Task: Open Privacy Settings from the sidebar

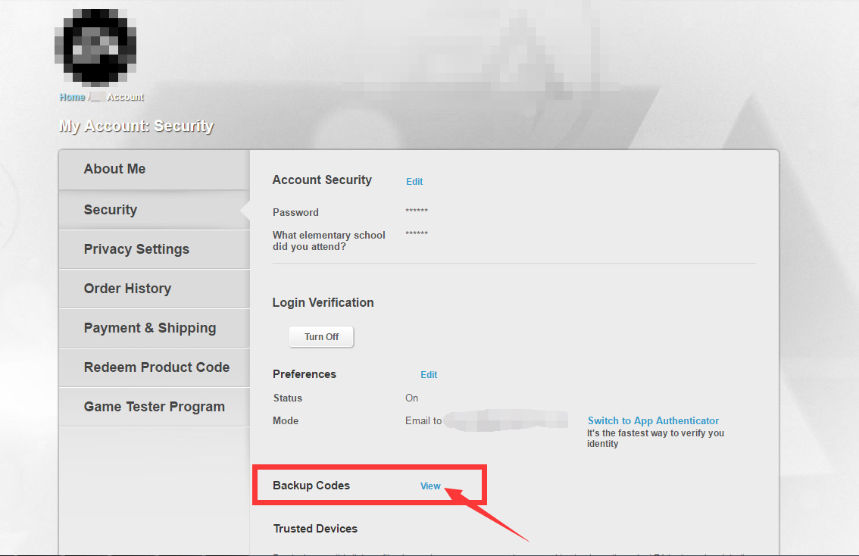Action: [136, 248]
